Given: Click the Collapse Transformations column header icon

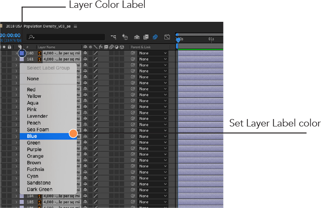Looking at the screenshot, I should [x=90, y=47].
